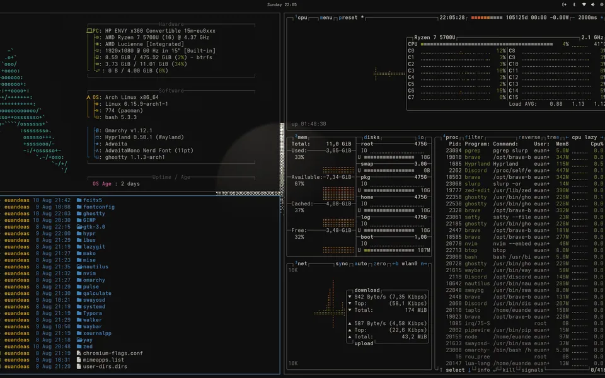The image size is (605, 378).
Task: Click info in the btop proc footer
Action: [x=483, y=370]
